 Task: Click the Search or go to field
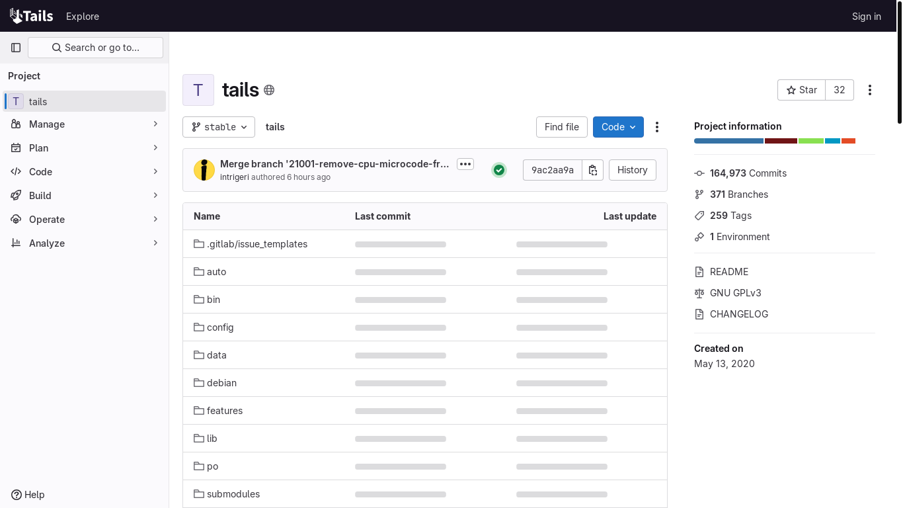point(95,48)
